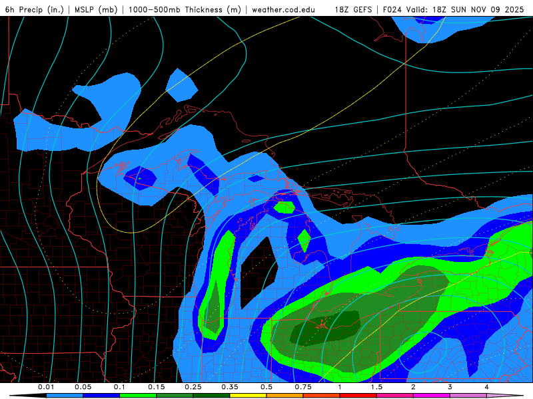Click the weather.cod.edu site label

pos(283,9)
